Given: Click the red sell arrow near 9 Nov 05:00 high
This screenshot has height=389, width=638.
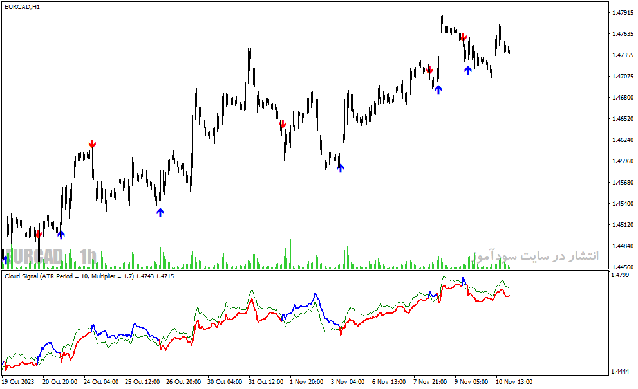Looking at the screenshot, I should click(x=463, y=37).
